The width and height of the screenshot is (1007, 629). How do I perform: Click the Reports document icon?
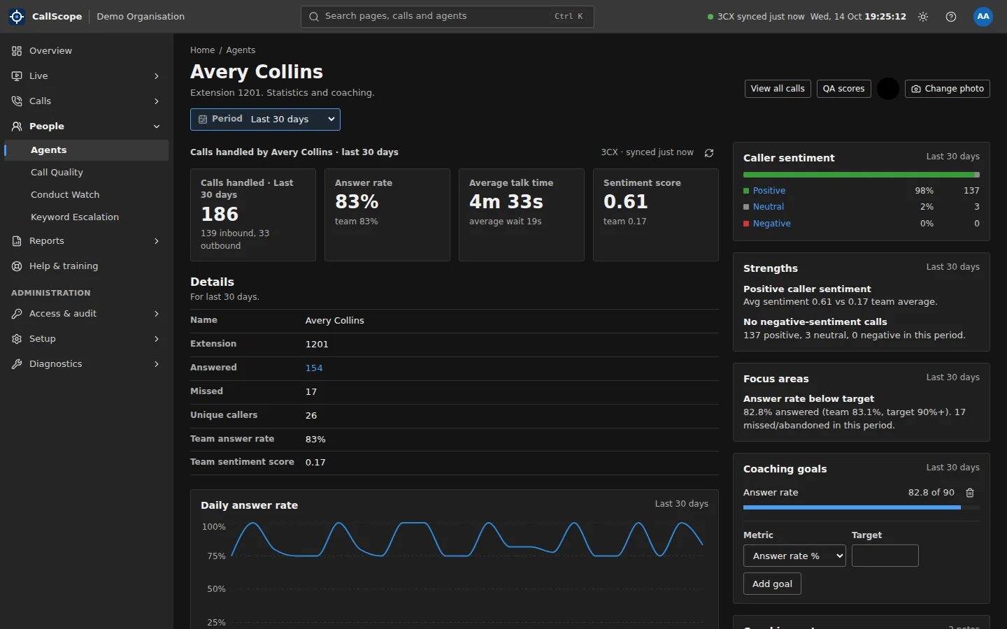[x=17, y=241]
